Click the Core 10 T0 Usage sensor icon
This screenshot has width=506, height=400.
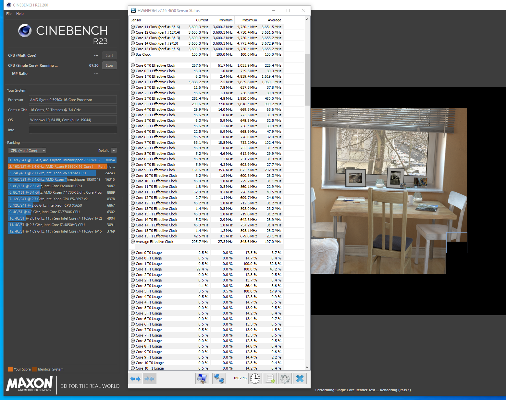click(133, 363)
